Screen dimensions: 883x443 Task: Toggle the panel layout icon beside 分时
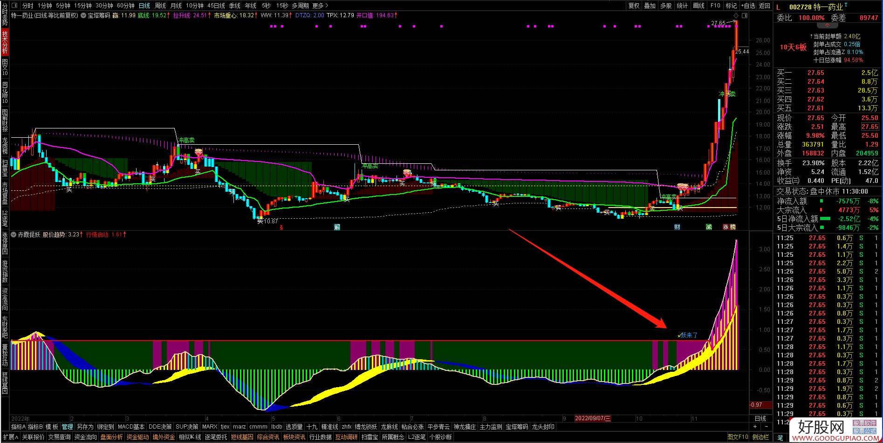click(14, 6)
